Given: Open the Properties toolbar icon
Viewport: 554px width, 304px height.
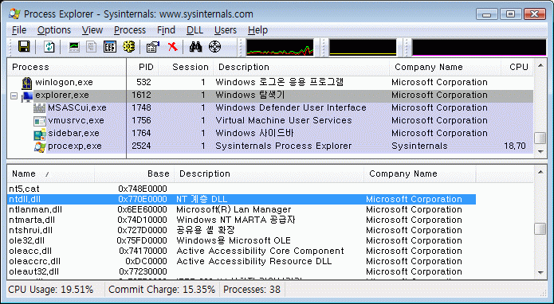Looking at the screenshot, I should tap(153, 46).
